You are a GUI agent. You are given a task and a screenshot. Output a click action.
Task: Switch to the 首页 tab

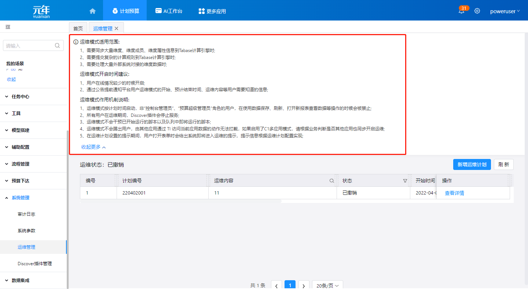(x=78, y=29)
